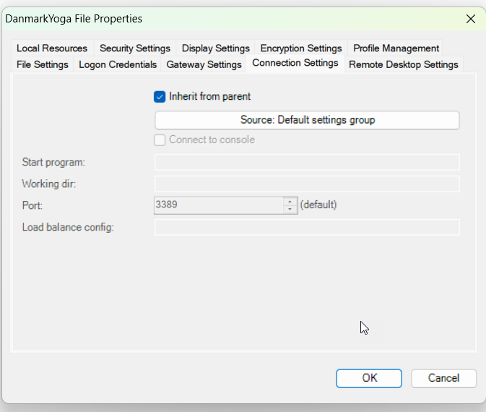Image resolution: width=486 pixels, height=412 pixels.
Task: Click the Cancel button
Action: (x=443, y=378)
